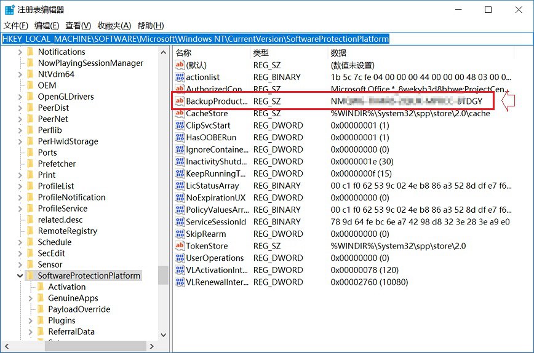Click the NoExpirationUX DWORD icon

pyautogui.click(x=180, y=197)
